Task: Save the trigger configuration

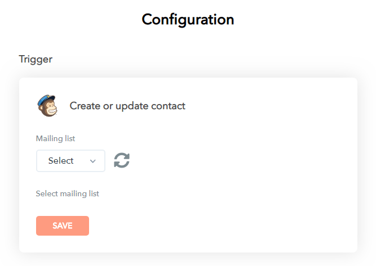Action: [63, 226]
